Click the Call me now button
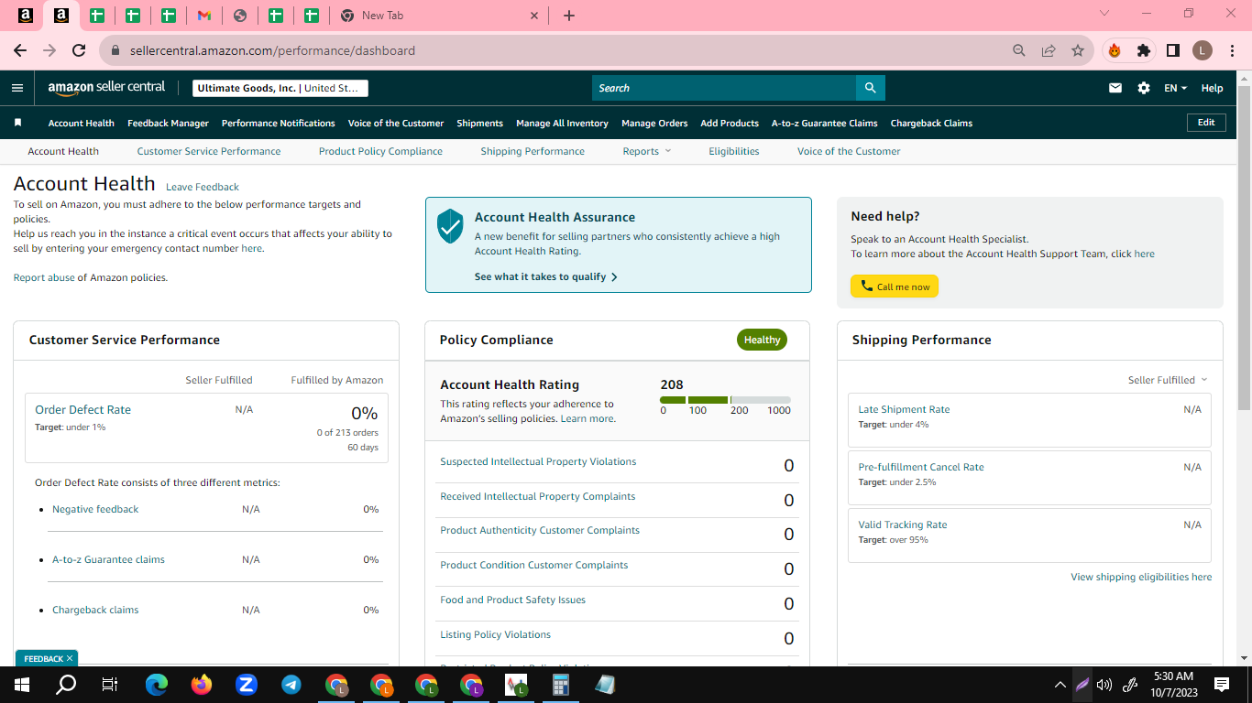 pyautogui.click(x=895, y=287)
